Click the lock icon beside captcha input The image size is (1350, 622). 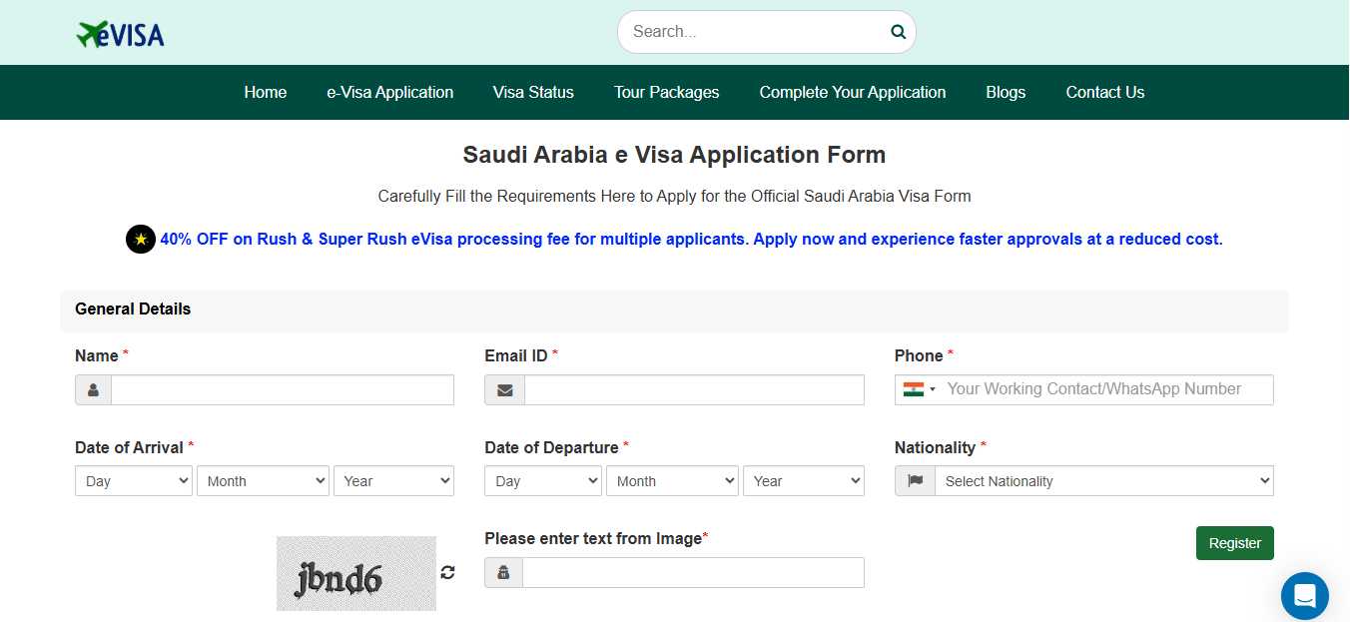coord(503,573)
